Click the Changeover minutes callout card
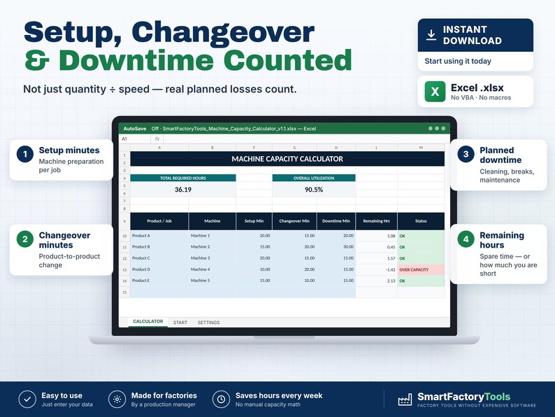555x417 pixels. [62, 250]
